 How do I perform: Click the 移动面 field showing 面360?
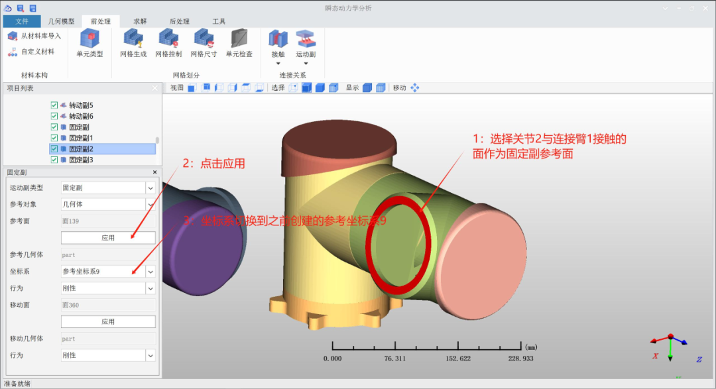point(108,305)
